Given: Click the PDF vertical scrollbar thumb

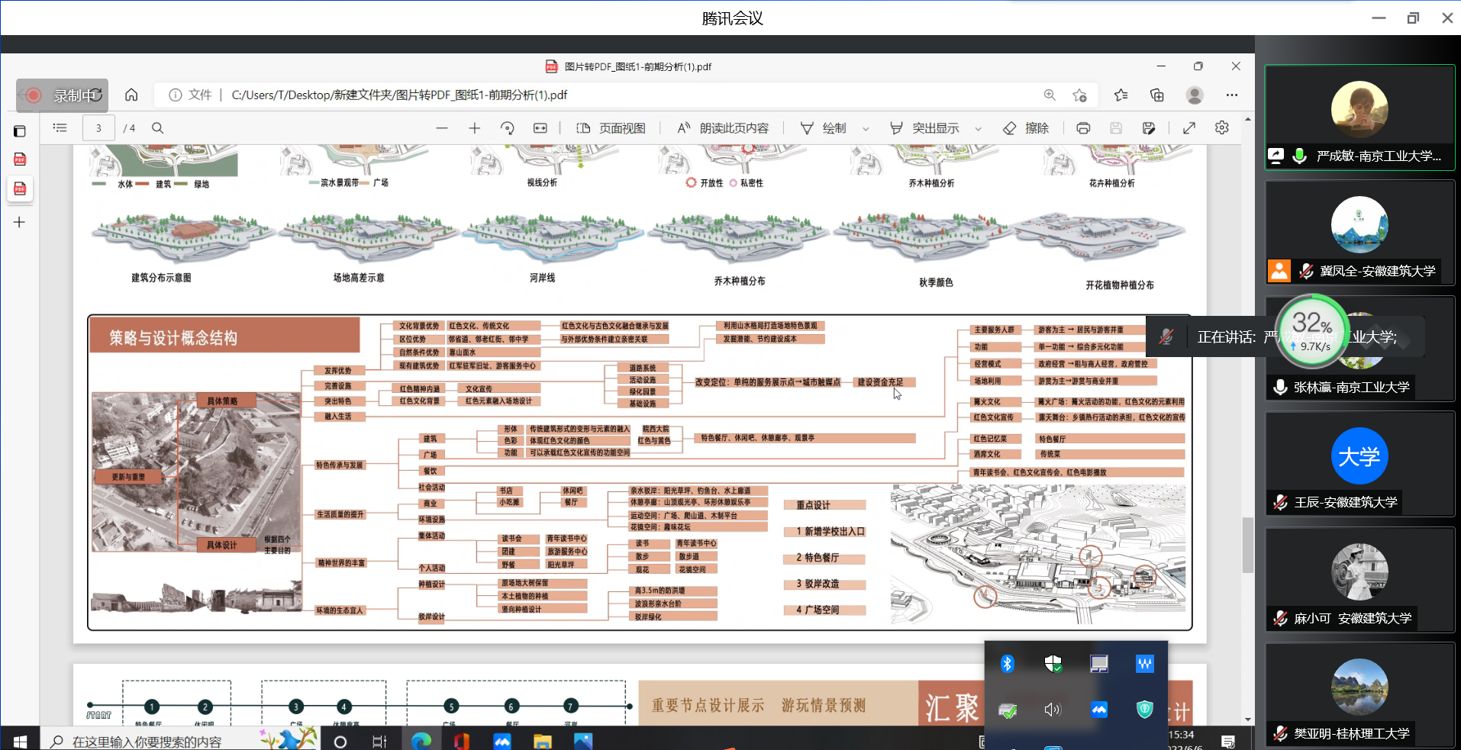Looking at the screenshot, I should click(1248, 545).
